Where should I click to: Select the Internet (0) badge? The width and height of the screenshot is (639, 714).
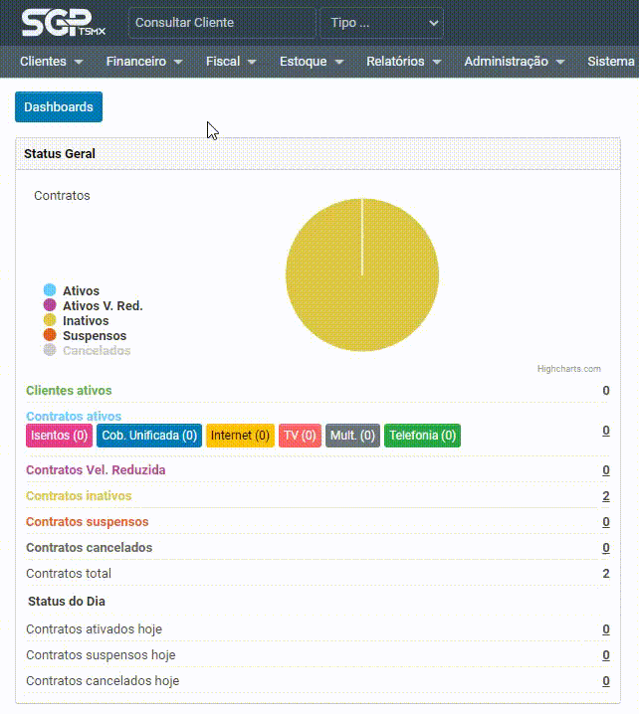click(240, 436)
